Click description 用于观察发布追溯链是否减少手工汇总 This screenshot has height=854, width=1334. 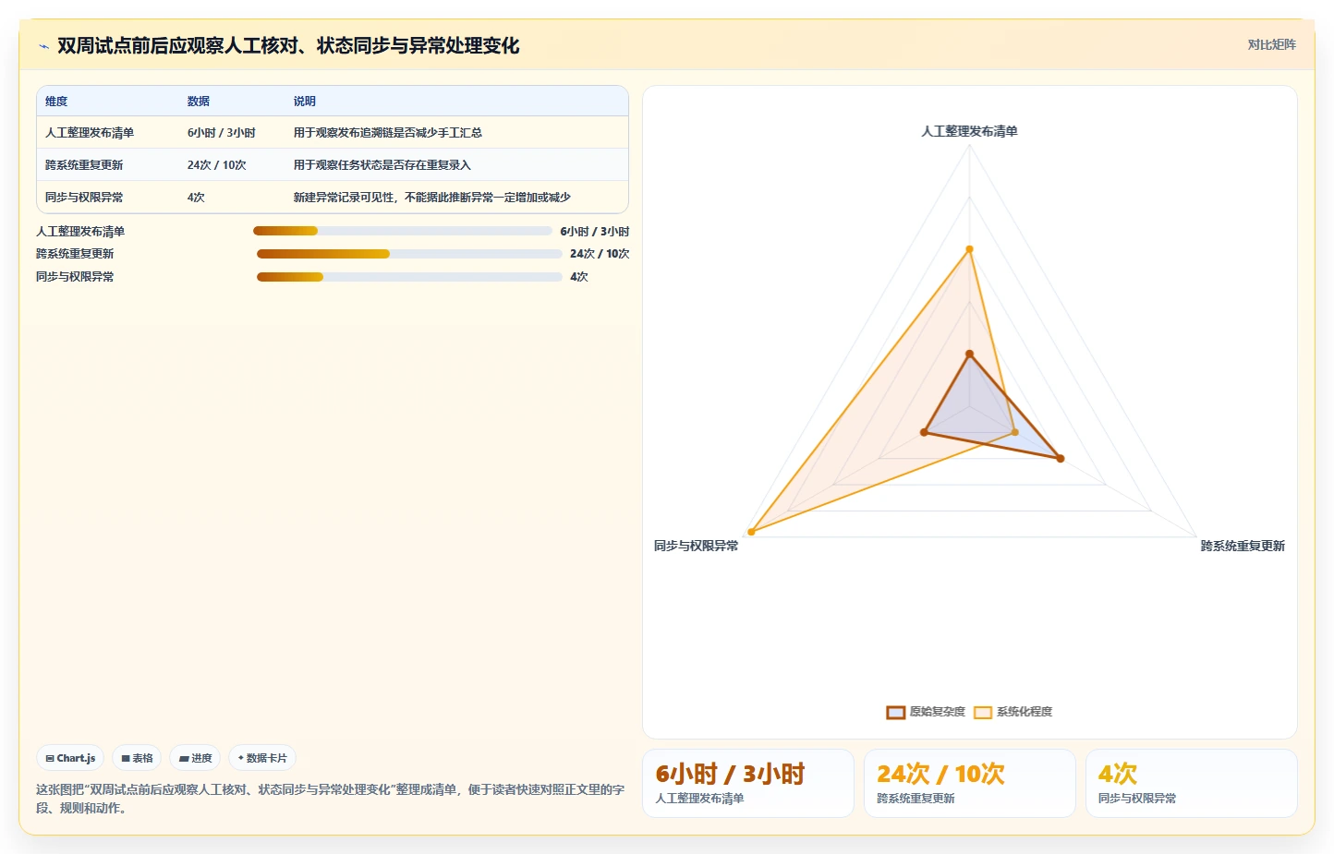click(388, 133)
